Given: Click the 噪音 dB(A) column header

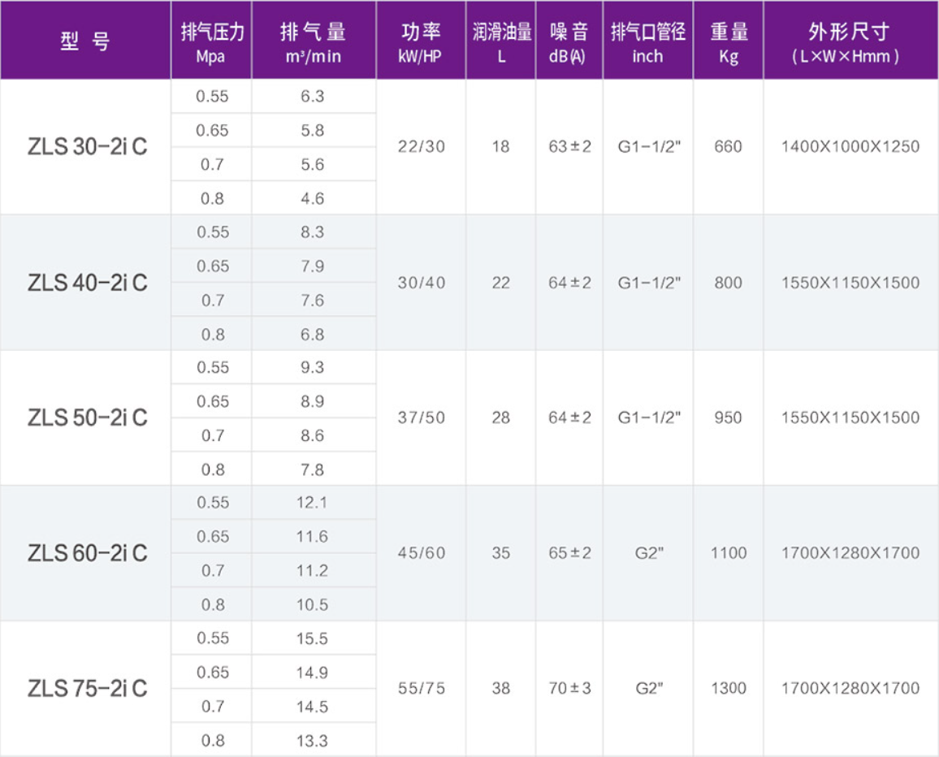Looking at the screenshot, I should [569, 41].
